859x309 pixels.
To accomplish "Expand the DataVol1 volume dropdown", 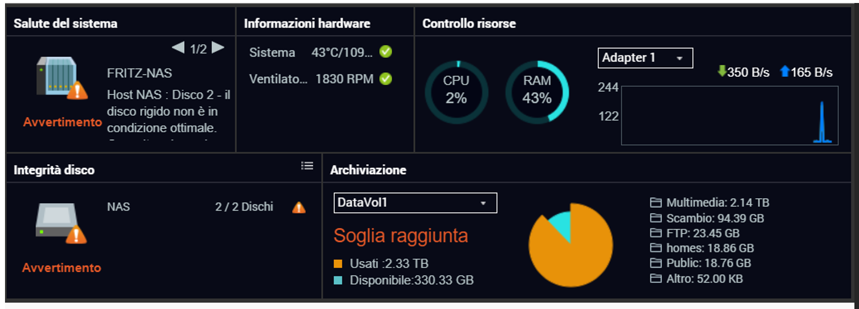I will pyautogui.click(x=415, y=203).
